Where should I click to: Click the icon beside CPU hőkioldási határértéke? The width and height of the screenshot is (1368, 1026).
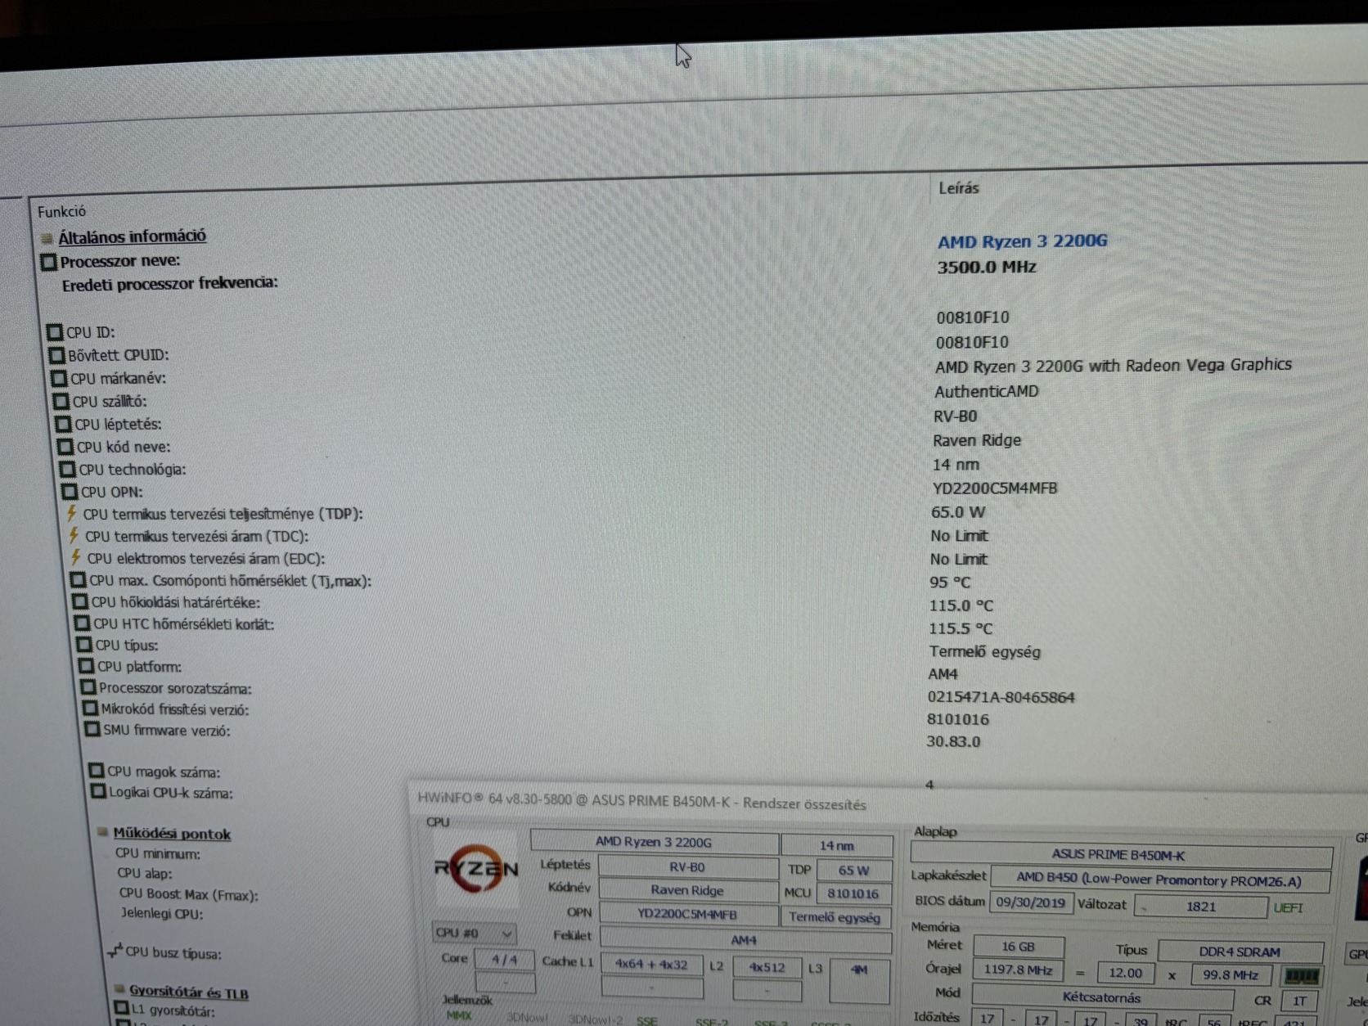point(80,602)
